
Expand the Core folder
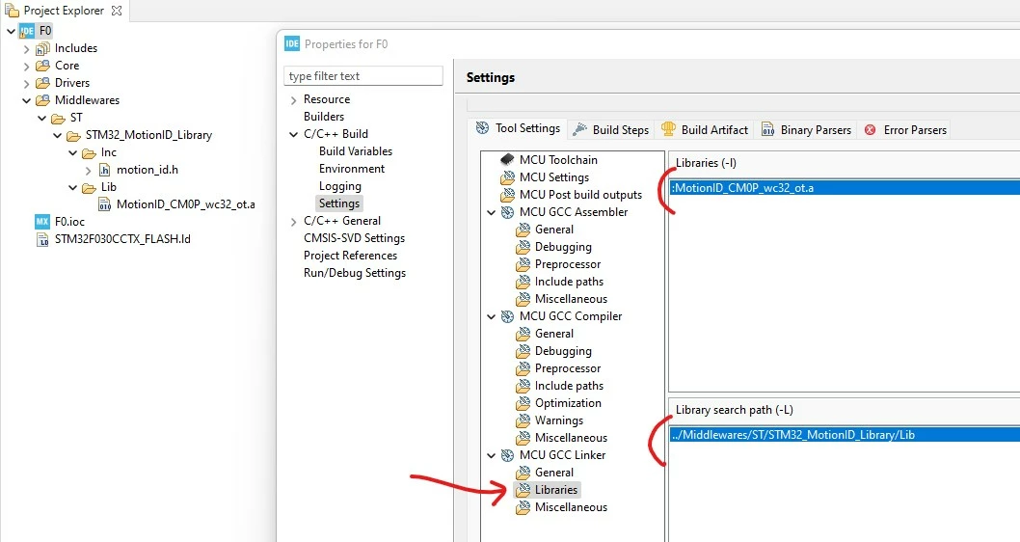pos(27,66)
